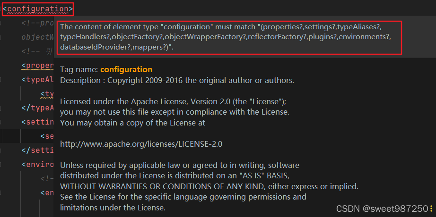Place cursor on the <proper… tag line
This screenshot has height=217, width=436.
[37, 66]
